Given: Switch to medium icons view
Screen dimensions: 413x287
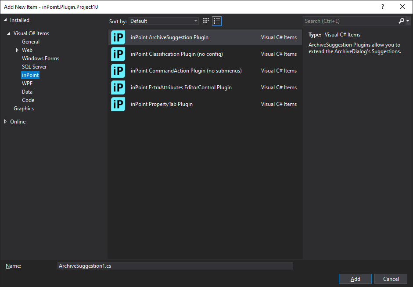Looking at the screenshot, I should (206, 21).
